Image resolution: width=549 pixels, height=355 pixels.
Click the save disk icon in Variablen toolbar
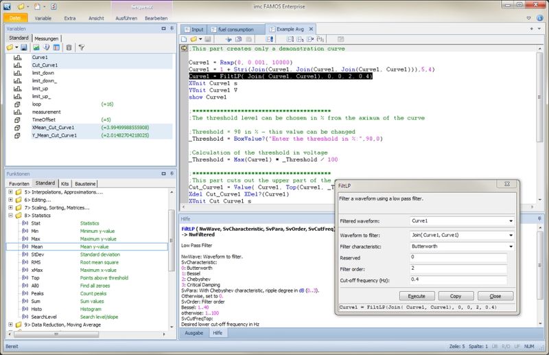(24, 47)
